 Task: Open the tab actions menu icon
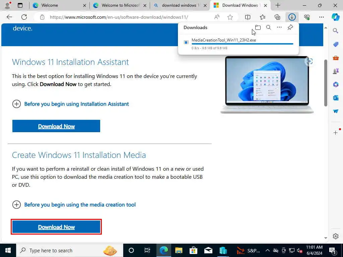pyautogui.click(x=20, y=5)
